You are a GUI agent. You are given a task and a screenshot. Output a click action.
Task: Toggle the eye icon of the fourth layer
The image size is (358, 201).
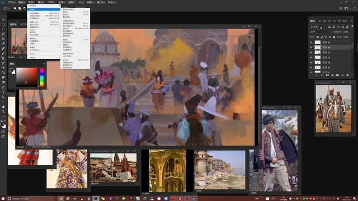click(x=311, y=58)
